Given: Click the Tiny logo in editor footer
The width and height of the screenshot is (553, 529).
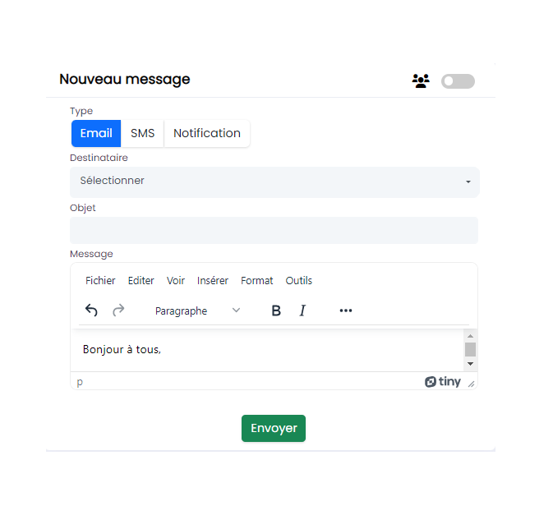Looking at the screenshot, I should coord(443,382).
